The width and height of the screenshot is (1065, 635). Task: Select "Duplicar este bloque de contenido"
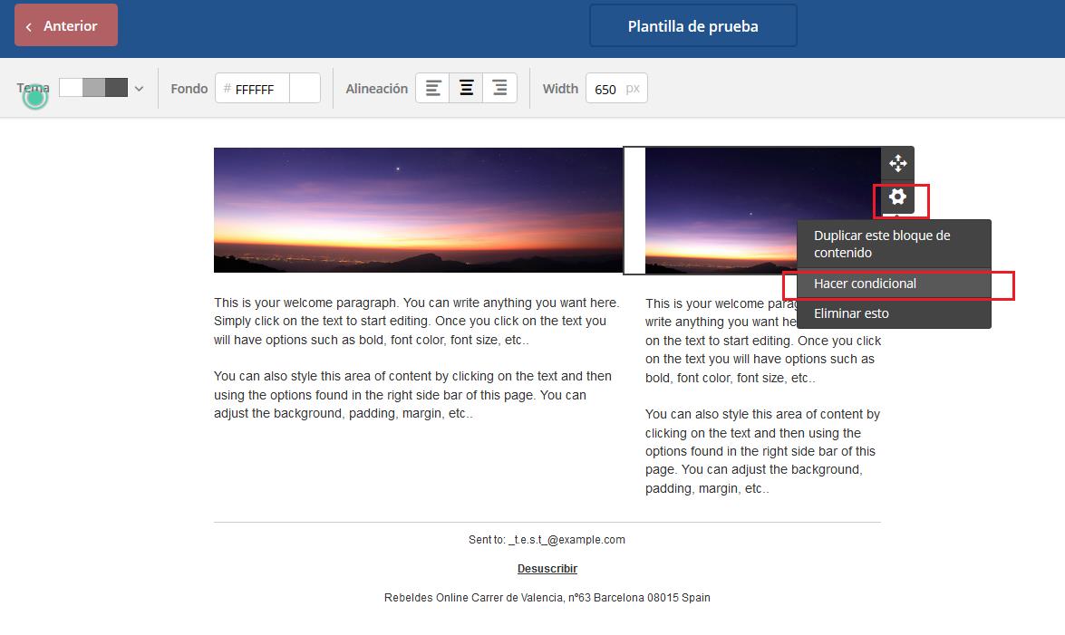[x=881, y=244]
